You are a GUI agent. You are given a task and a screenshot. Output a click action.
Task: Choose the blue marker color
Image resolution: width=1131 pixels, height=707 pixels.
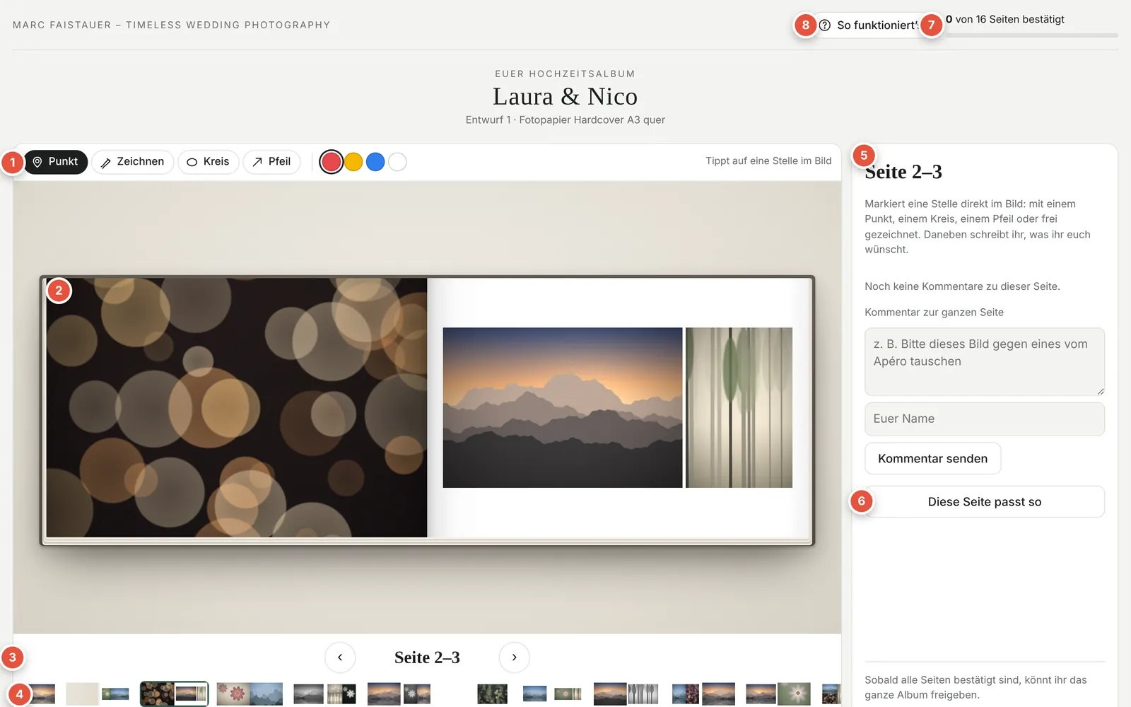375,162
